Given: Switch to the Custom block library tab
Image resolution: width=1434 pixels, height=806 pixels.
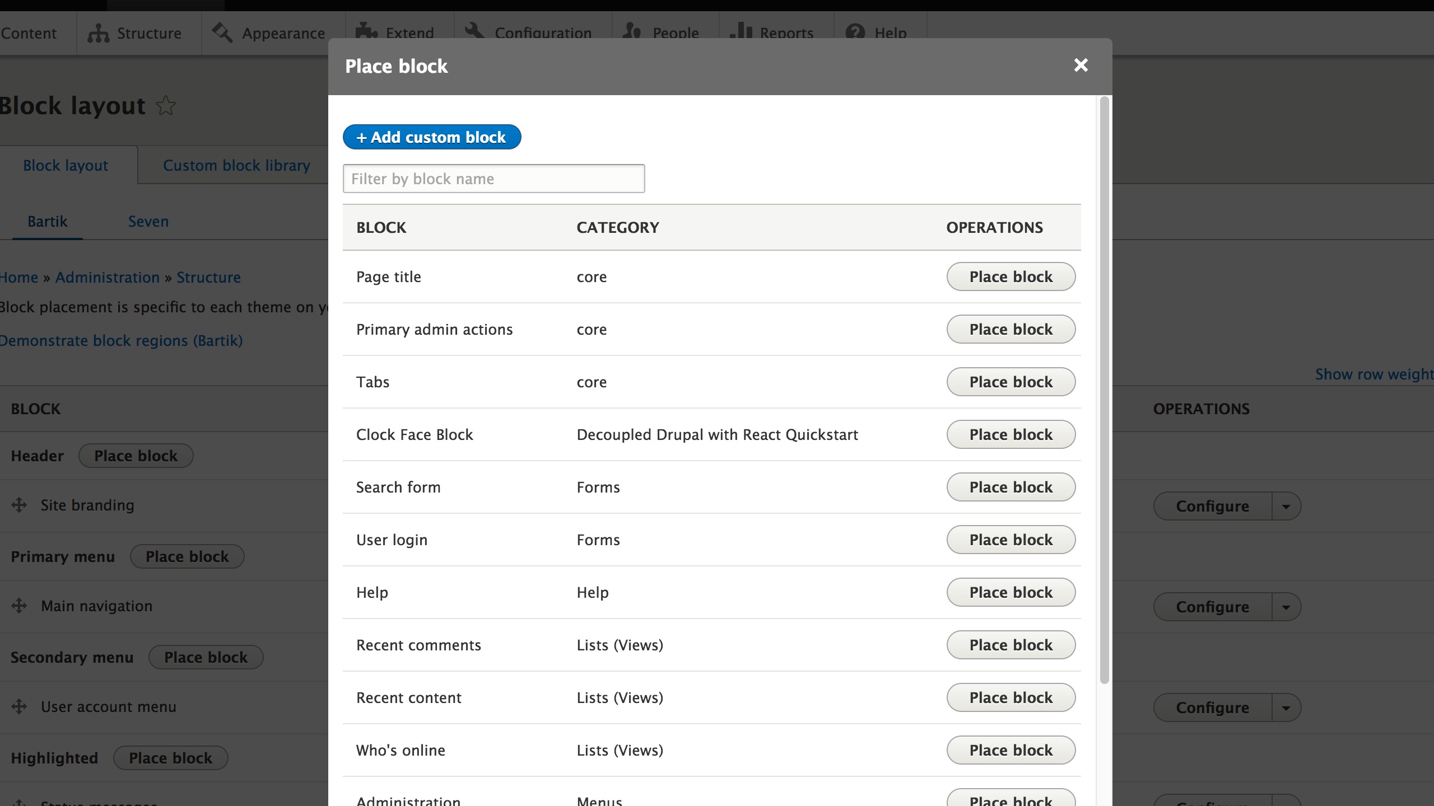Looking at the screenshot, I should click(236, 165).
